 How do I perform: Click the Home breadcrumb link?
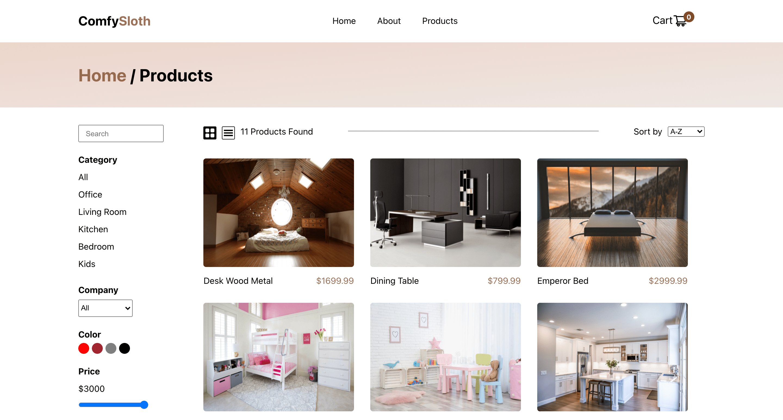click(x=102, y=75)
